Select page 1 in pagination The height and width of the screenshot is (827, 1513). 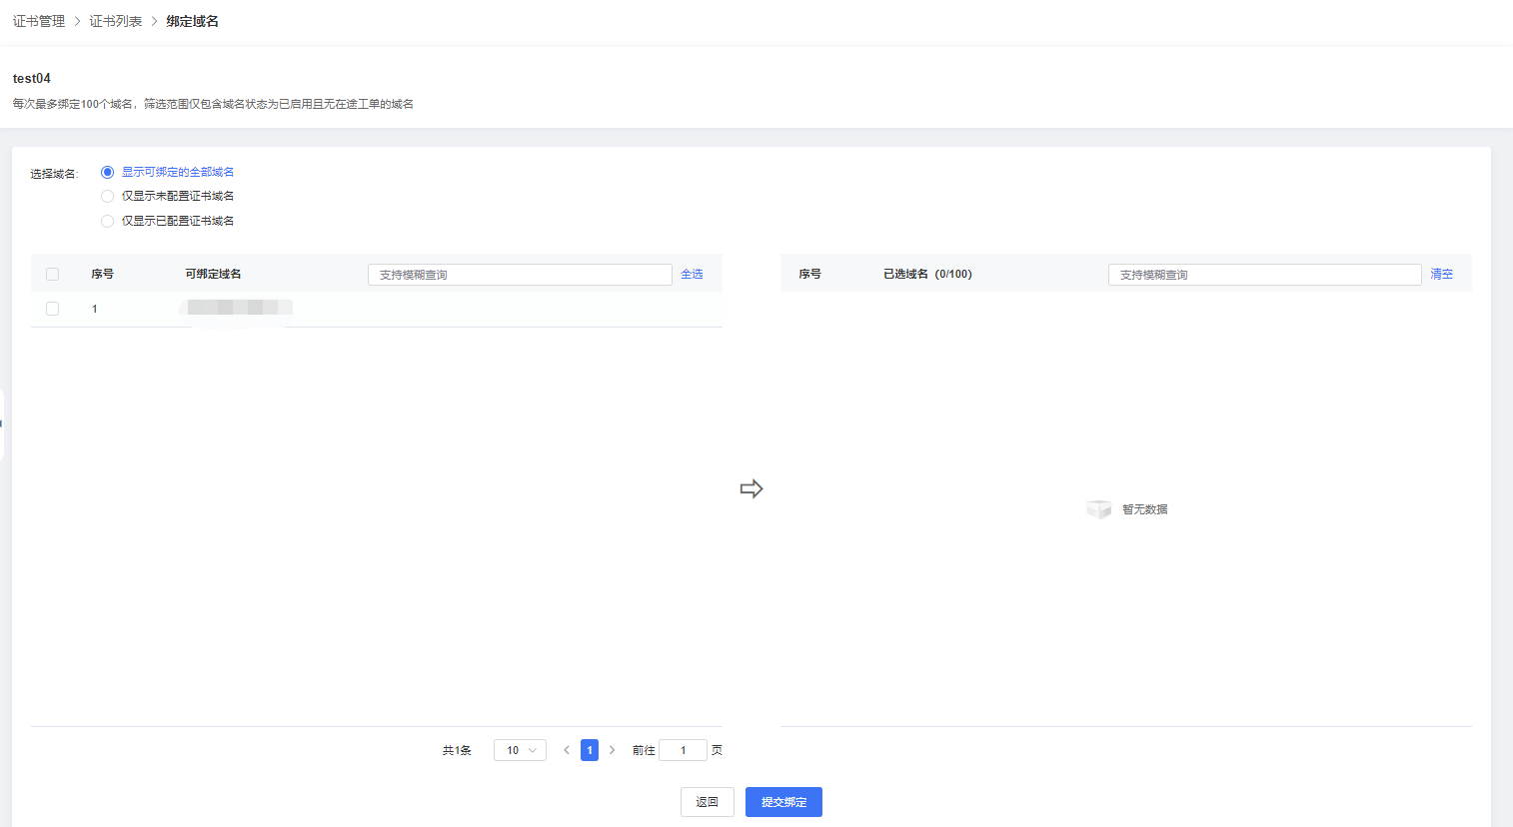pos(590,750)
